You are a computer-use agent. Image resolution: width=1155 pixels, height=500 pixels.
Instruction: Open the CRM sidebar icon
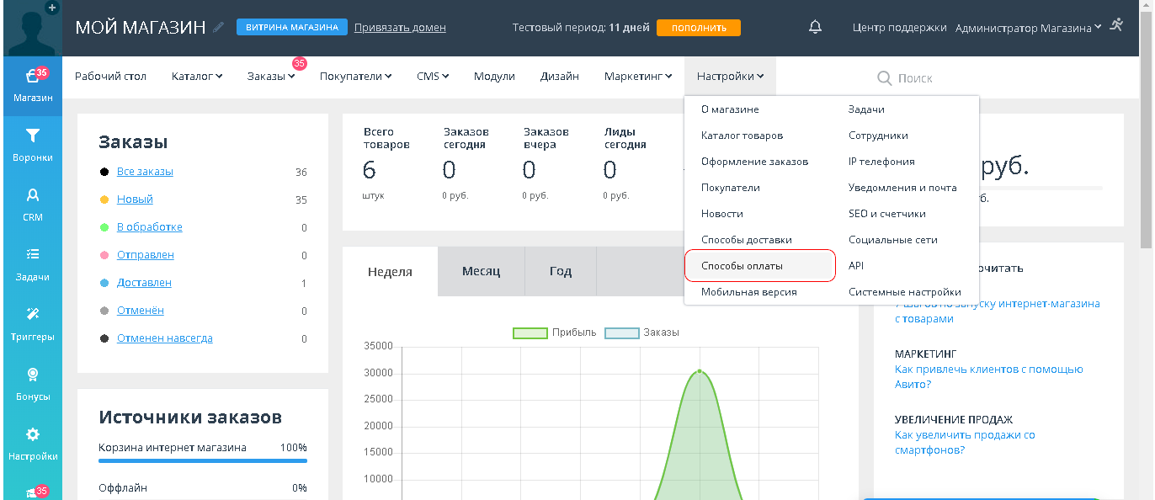(x=32, y=196)
